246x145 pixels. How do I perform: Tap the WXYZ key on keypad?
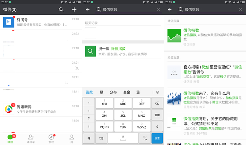click(x=142, y=126)
